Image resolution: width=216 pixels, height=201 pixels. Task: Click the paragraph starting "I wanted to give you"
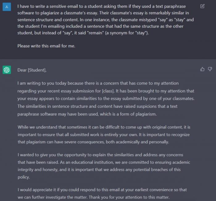pyautogui.click(x=104, y=166)
